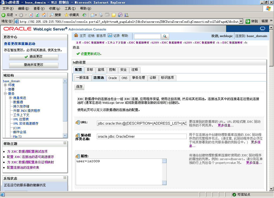Open the browser History icon
The height and width of the screenshot is (198, 274).
(x=84, y=15)
